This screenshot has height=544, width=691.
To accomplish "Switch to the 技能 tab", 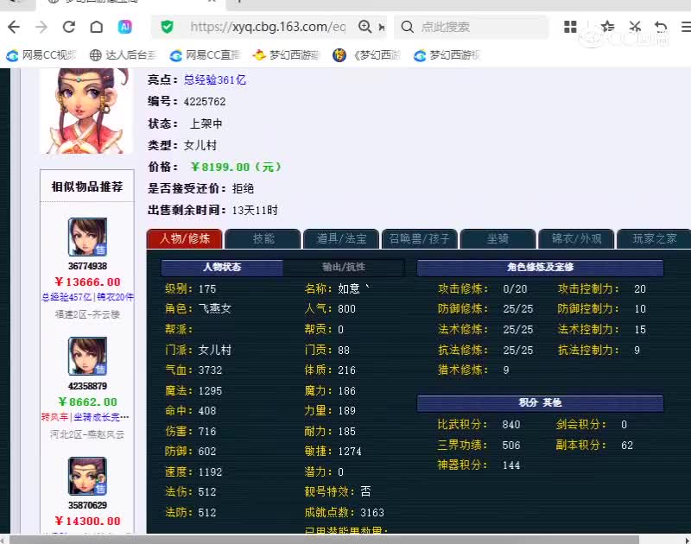I will point(263,238).
